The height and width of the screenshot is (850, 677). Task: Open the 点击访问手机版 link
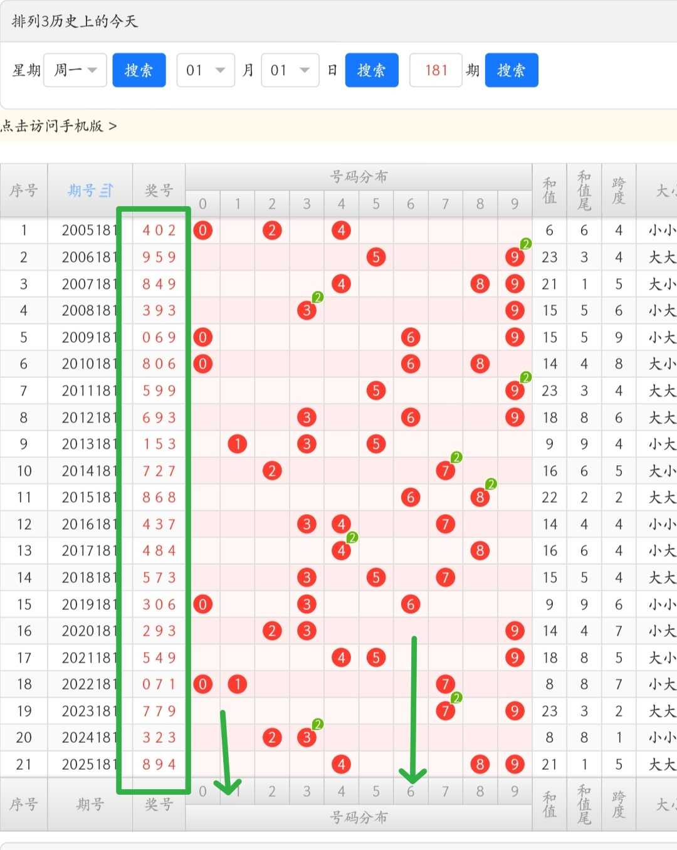pos(59,126)
